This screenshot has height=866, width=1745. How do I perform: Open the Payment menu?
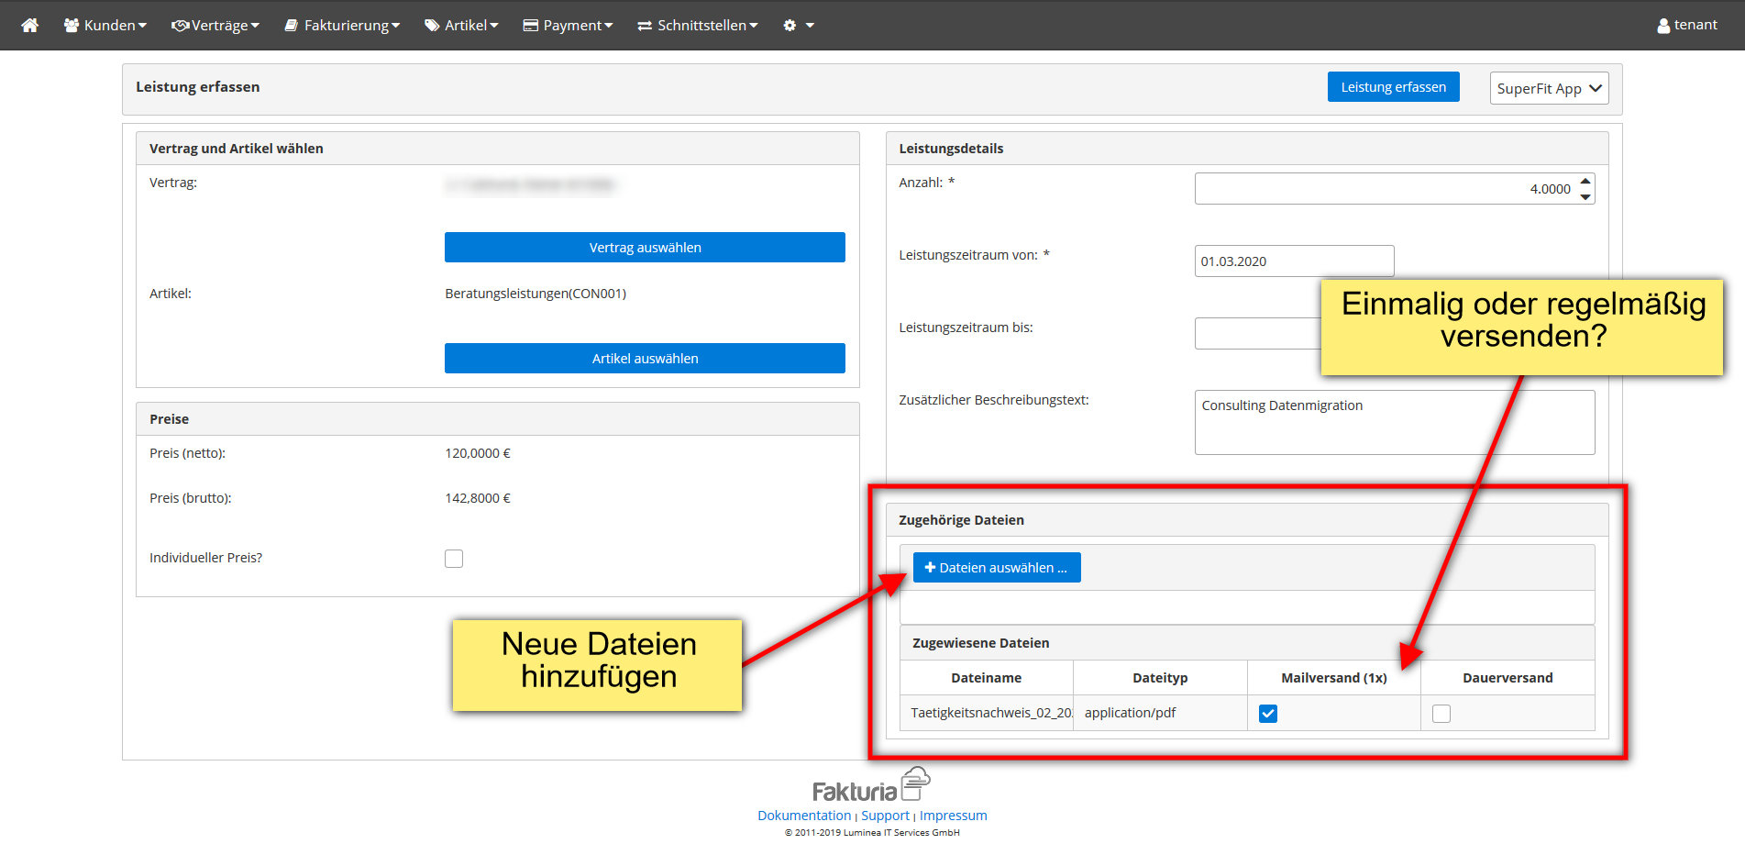click(568, 25)
